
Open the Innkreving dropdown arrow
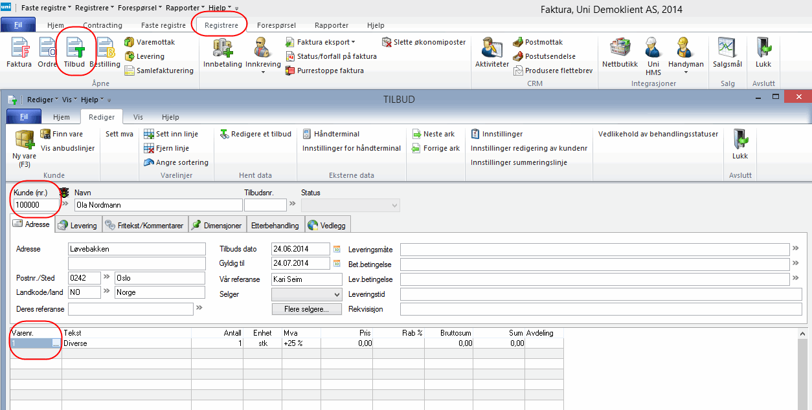(263, 72)
